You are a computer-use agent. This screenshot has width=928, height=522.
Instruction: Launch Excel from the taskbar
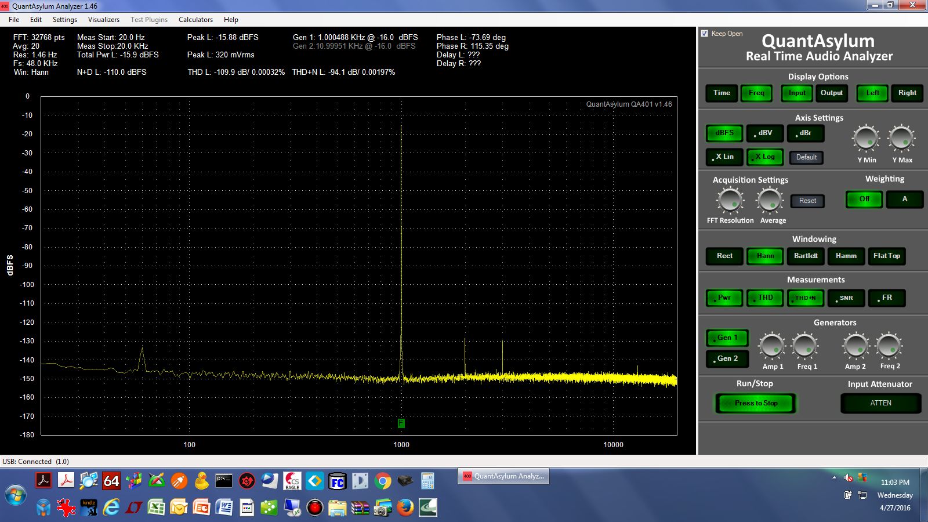coord(156,507)
